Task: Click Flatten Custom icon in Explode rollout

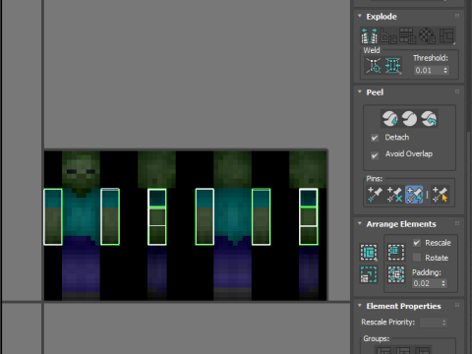Action: tap(446, 35)
